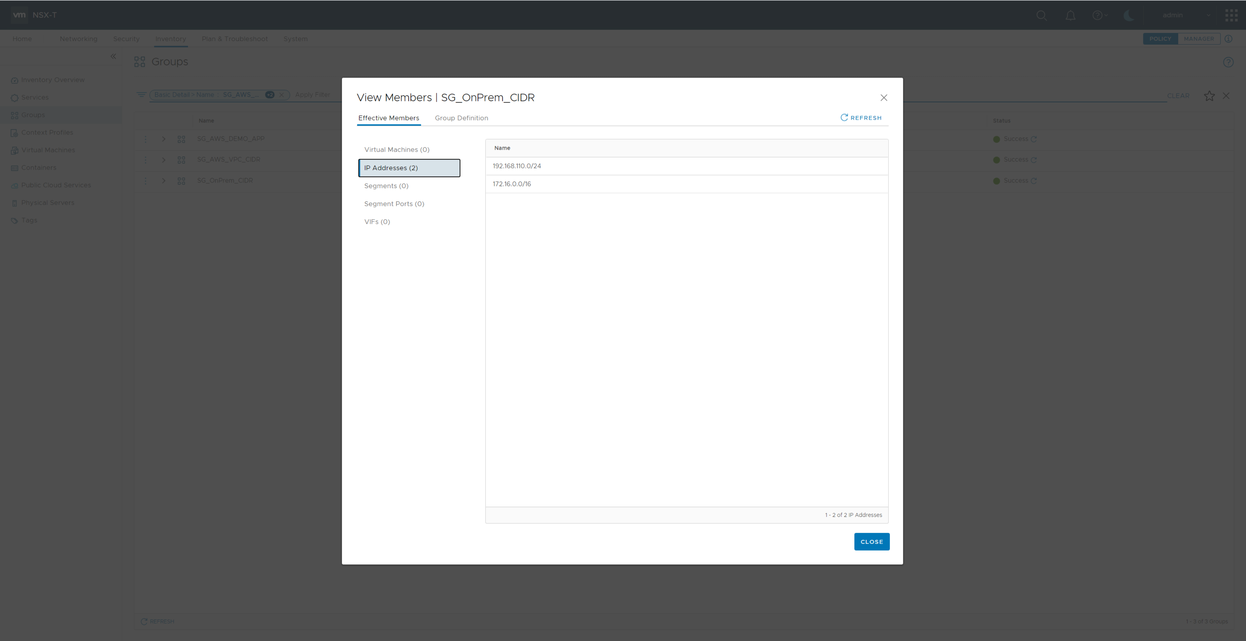Close the View Members dialog with X

883,98
